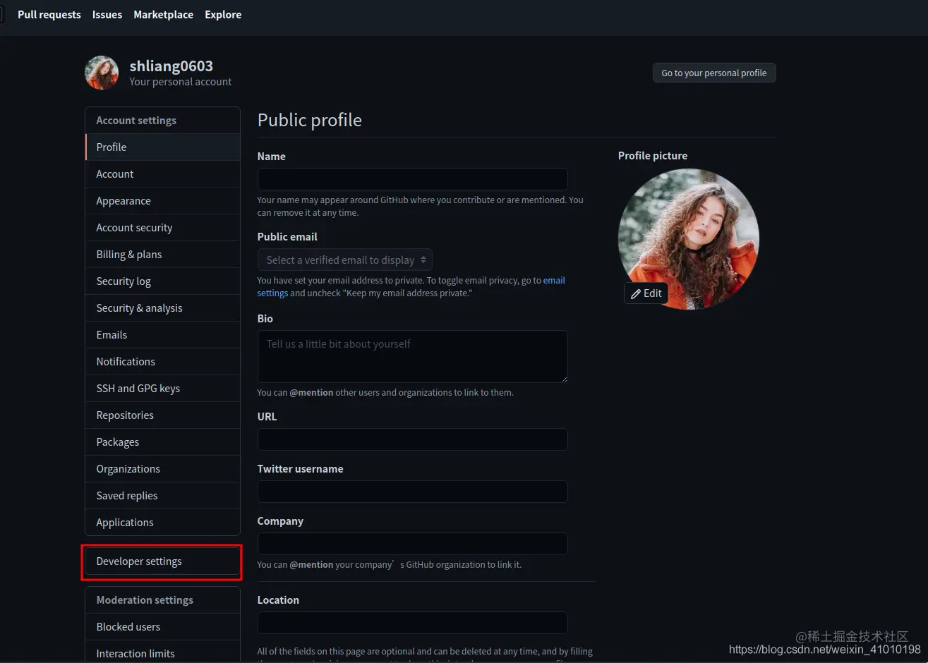The width and height of the screenshot is (928, 663).
Task: Open Packages settings
Action: [x=162, y=442]
